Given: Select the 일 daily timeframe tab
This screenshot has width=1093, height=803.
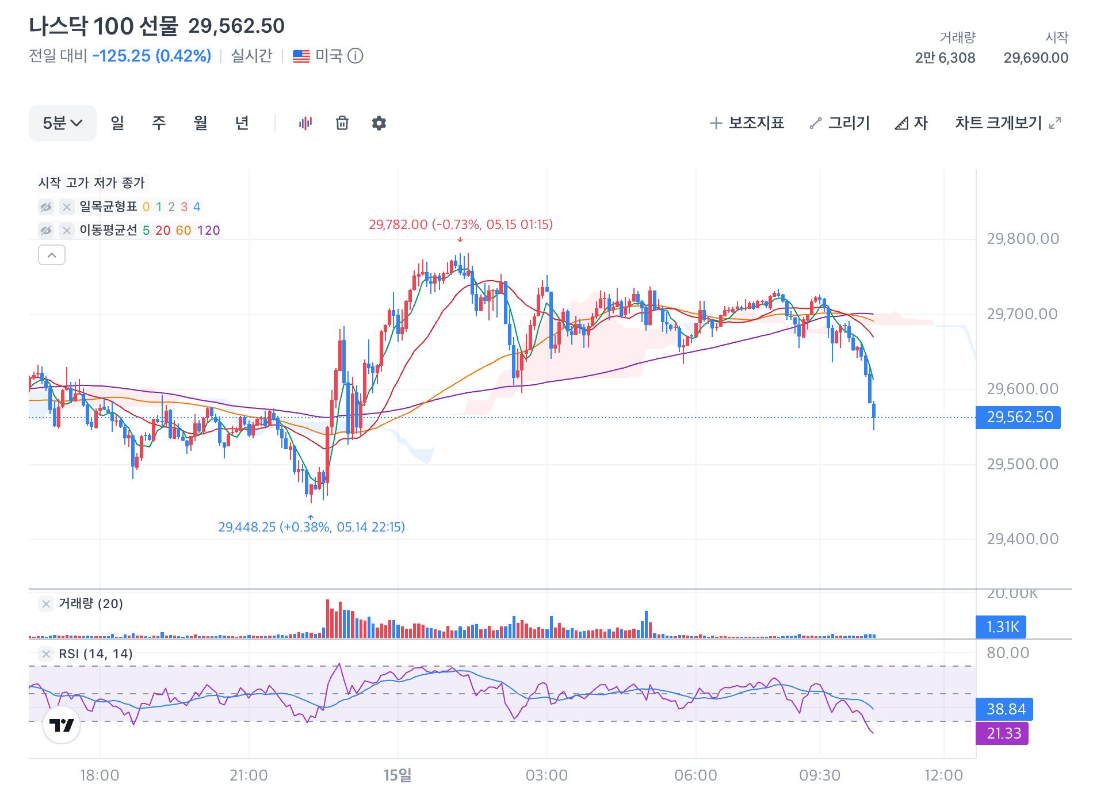Looking at the screenshot, I should [117, 123].
